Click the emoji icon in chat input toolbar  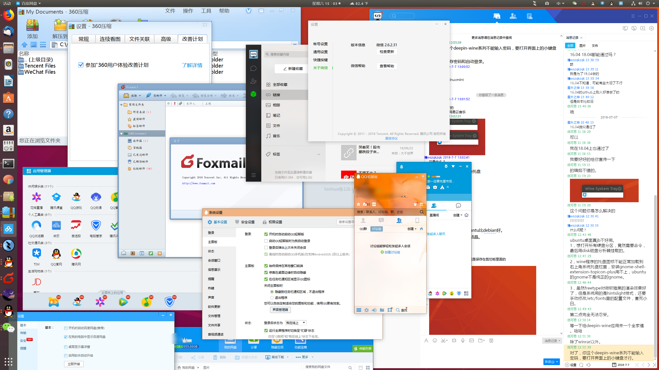tap(435, 340)
